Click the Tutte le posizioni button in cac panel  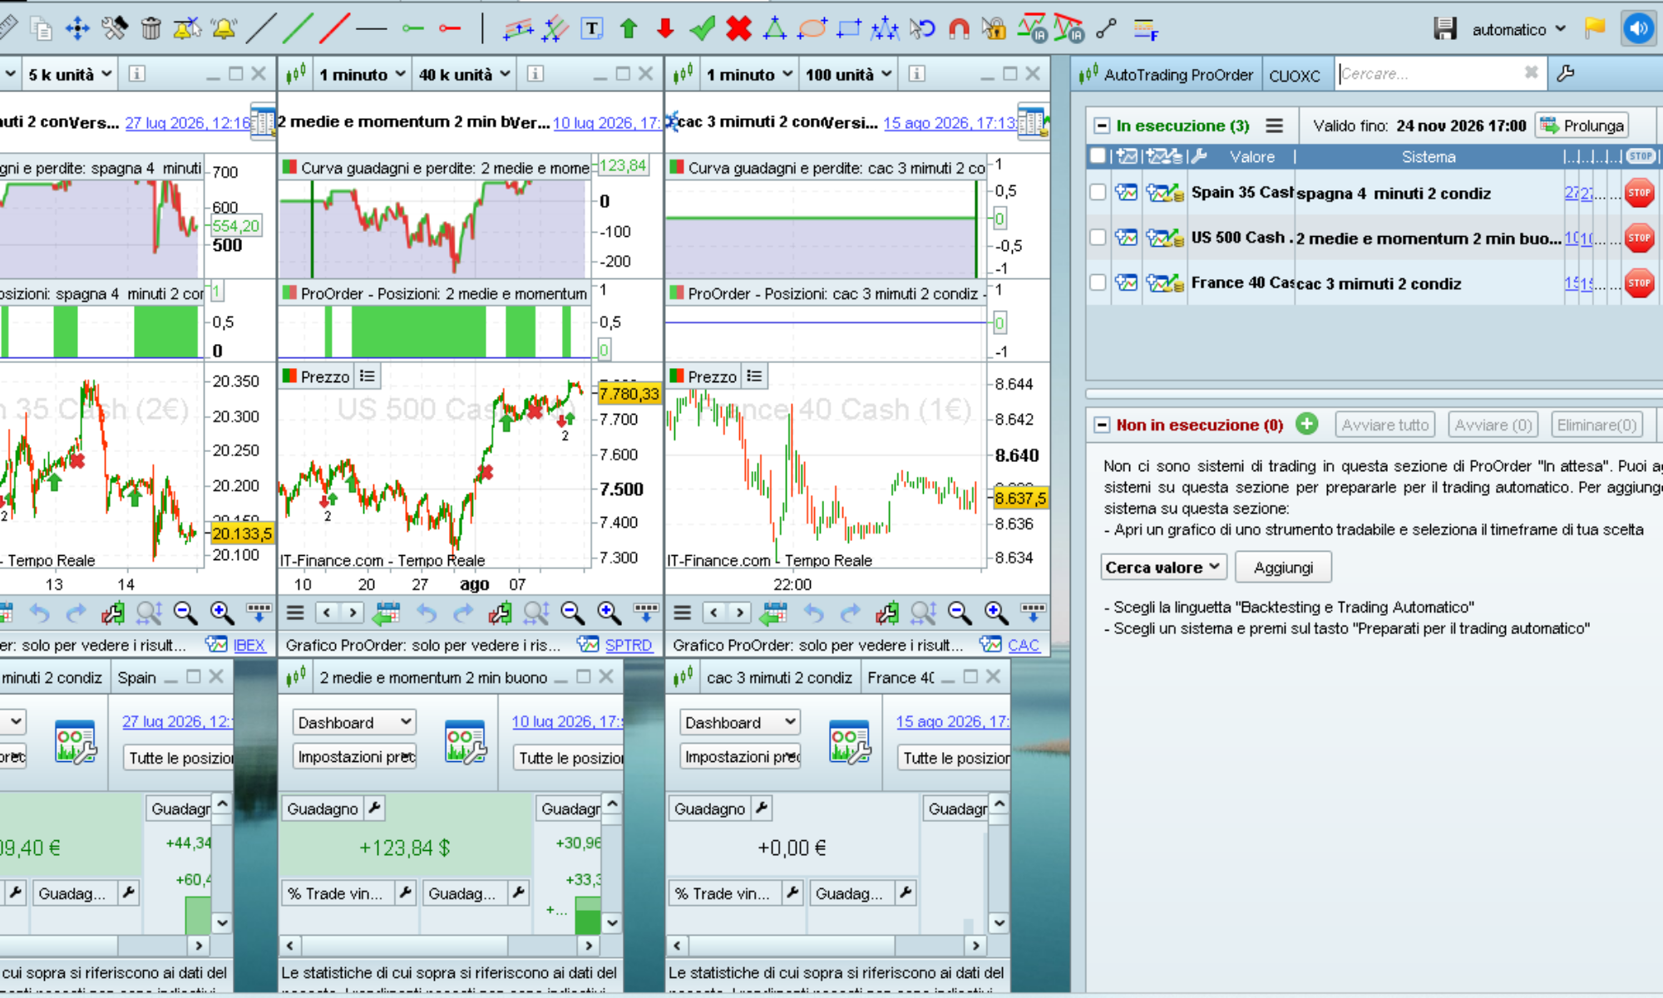pos(955,757)
